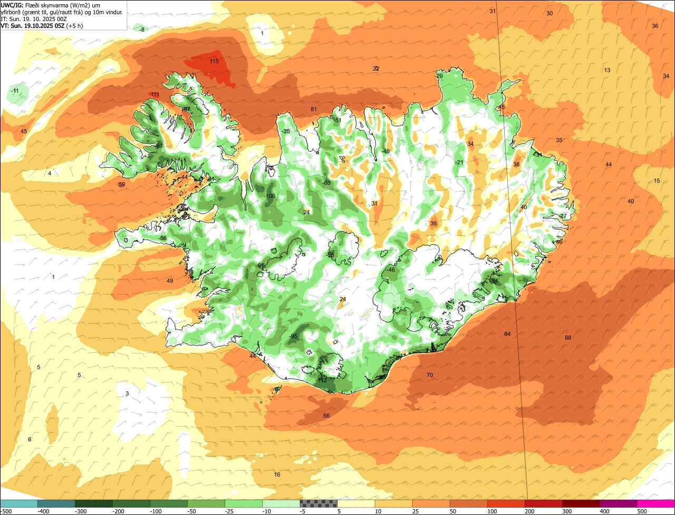The height and width of the screenshot is (515, 675).
Task: Select the darkest green swatch between -300 and -200
Action: point(93,503)
